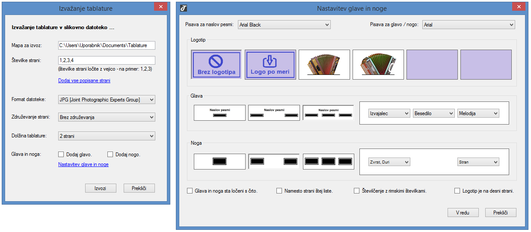
Task: Pick the three-field header layout
Action: point(328,113)
